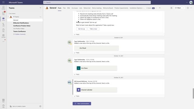This screenshot has height=109, width=194.
Task: Click the TD avatar on October 8 post
Action: (x=69, y=42)
